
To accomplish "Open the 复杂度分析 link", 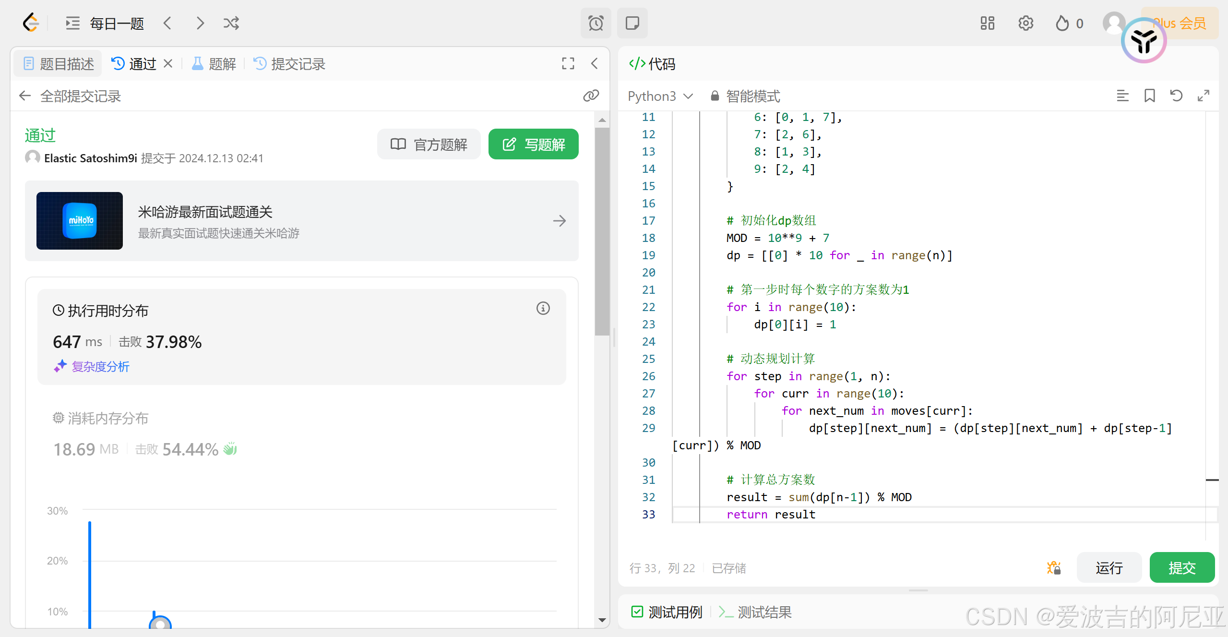I will (x=100, y=367).
